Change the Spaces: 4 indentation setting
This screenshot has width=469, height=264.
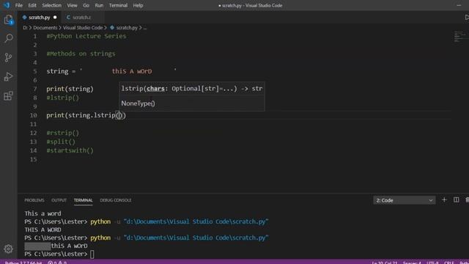pyautogui.click(x=412, y=263)
